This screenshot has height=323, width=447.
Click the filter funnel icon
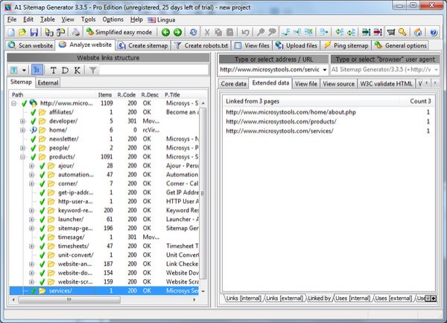click(x=92, y=70)
